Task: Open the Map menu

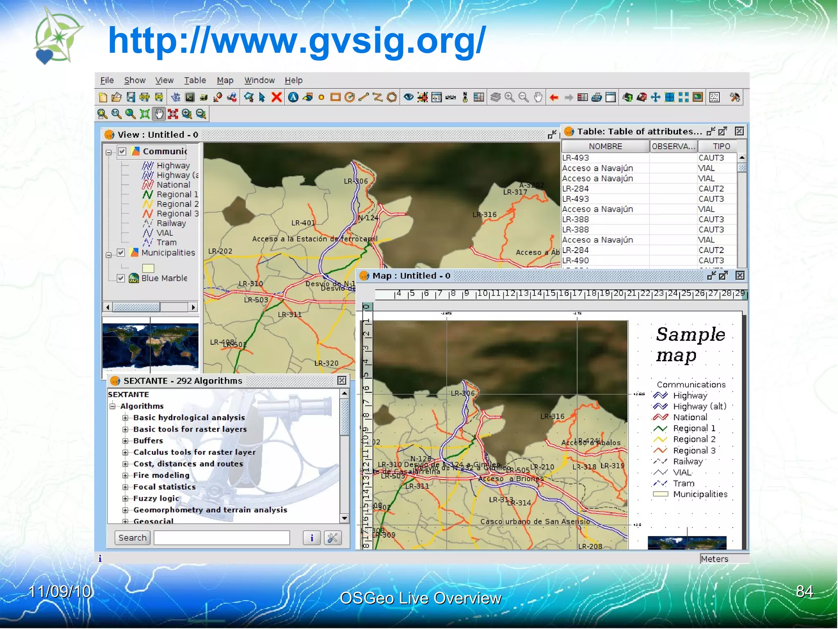Action: 225,80
